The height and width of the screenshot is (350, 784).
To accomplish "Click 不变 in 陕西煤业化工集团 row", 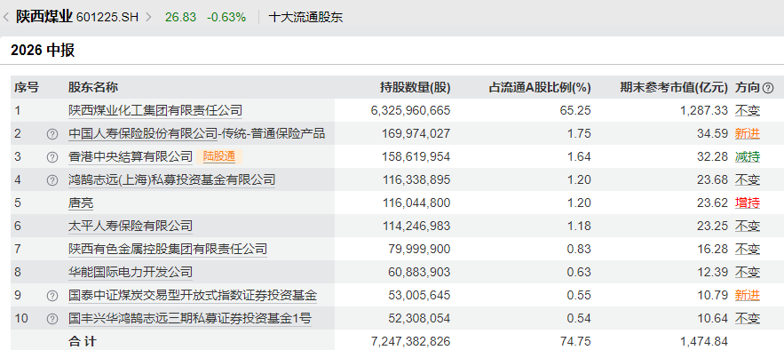I will (x=748, y=110).
